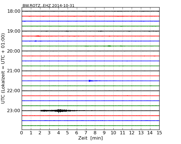
Task: Click the 20:00 time label
Action: [x=14, y=51]
